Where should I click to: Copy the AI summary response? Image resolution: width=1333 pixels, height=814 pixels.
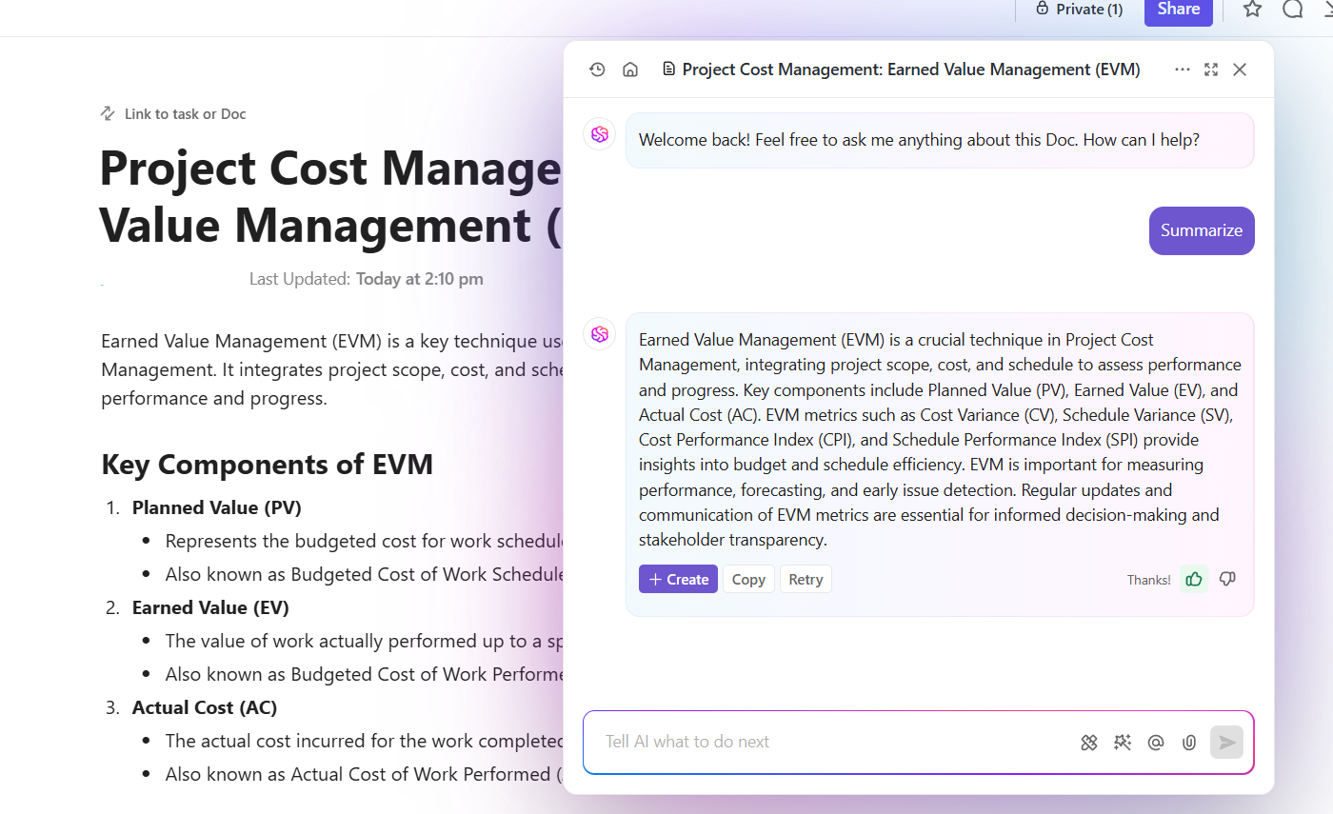point(748,579)
